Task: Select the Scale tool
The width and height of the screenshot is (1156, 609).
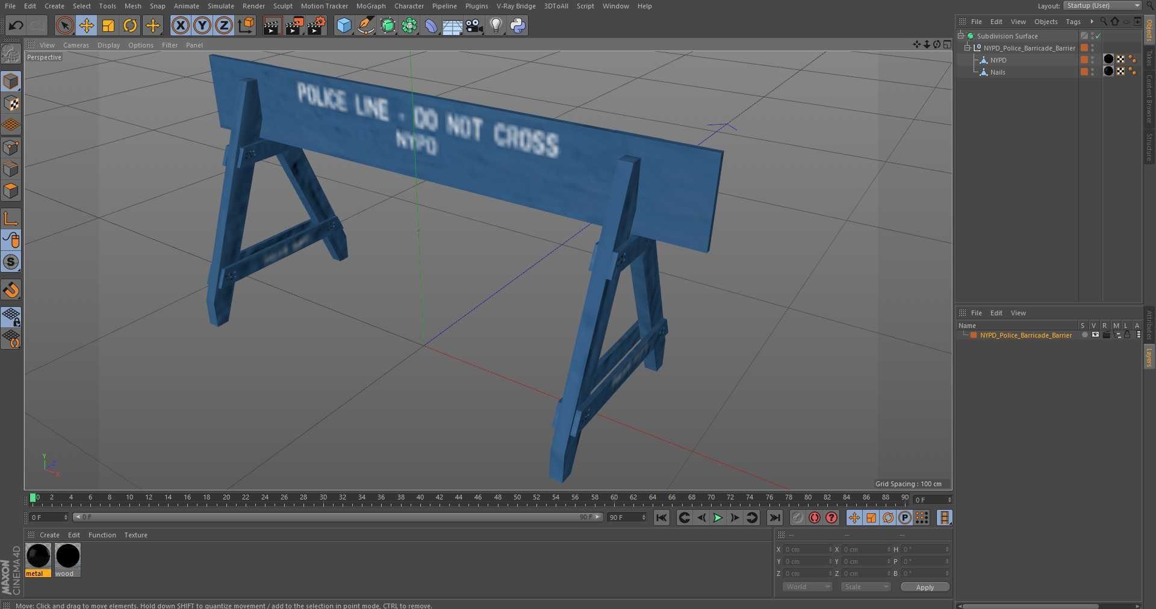Action: (x=108, y=25)
